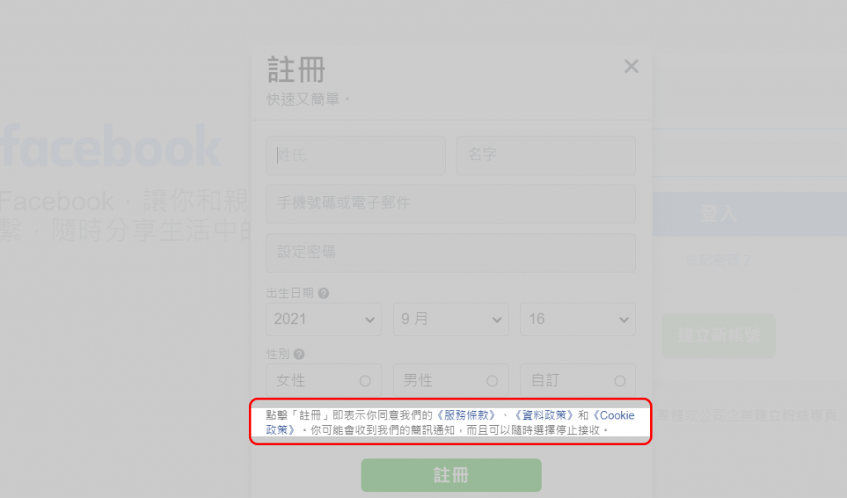Close the 註冊 signup dialog
Image resolution: width=847 pixels, height=498 pixels.
(x=631, y=66)
